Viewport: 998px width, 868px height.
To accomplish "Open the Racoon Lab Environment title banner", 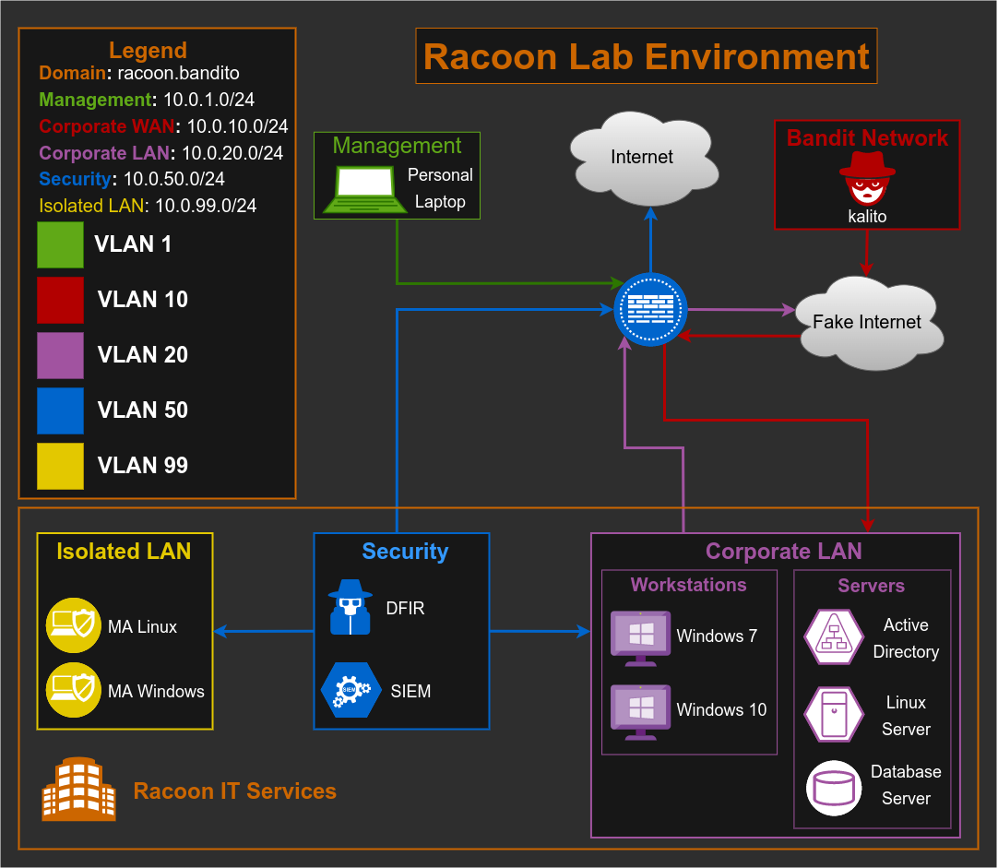I will [x=646, y=56].
